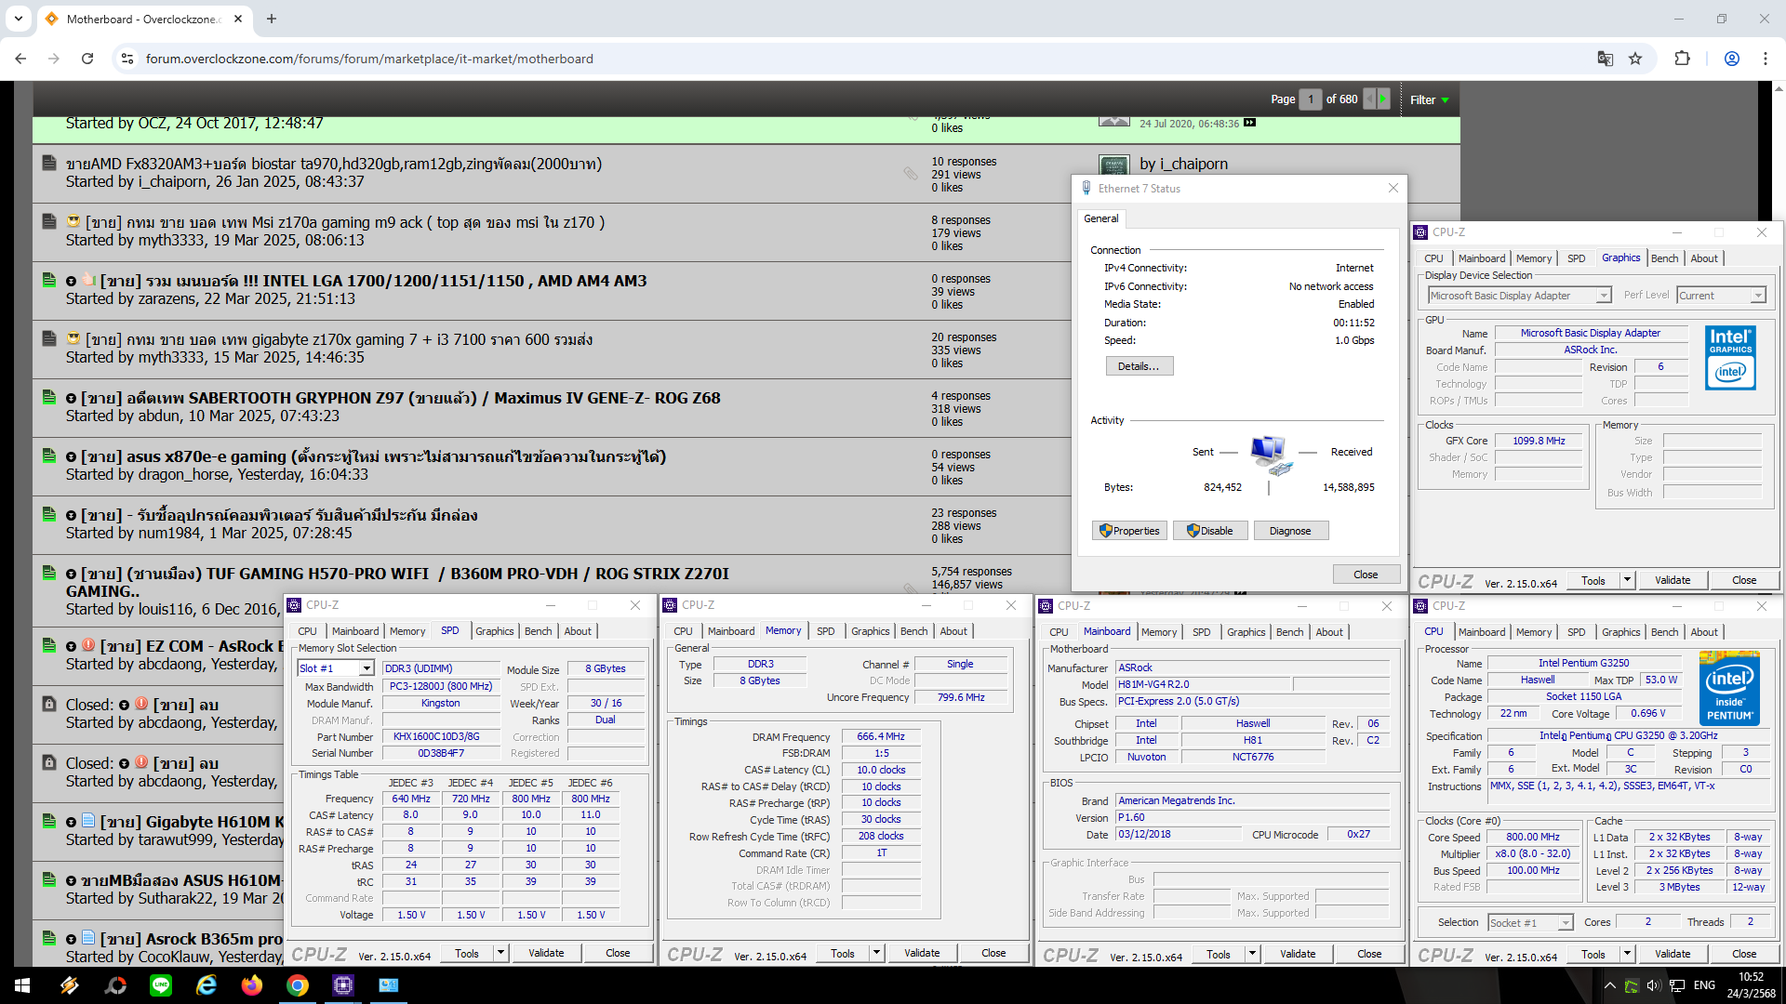The width and height of the screenshot is (1786, 1004).
Task: Open the Slot #1 memory slot dropdown
Action: (x=367, y=668)
